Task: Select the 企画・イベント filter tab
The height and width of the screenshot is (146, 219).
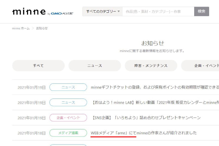Action: click(x=200, y=66)
